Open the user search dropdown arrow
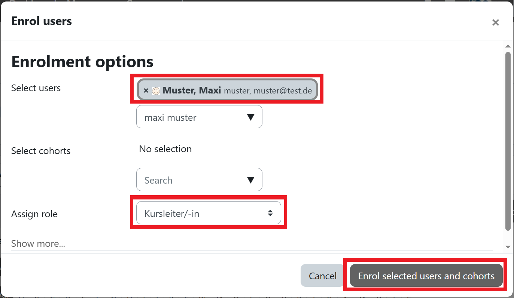Image resolution: width=514 pixels, height=298 pixels. tap(251, 117)
